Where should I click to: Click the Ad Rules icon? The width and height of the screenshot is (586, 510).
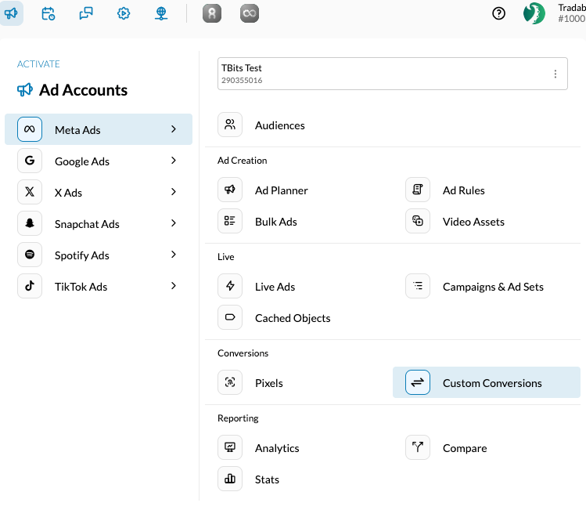[x=418, y=190]
